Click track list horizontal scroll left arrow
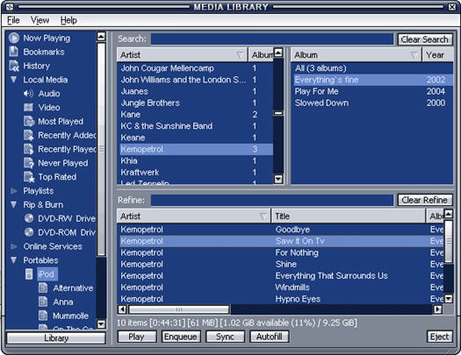Screen dimensions: 461x355 click(x=122, y=309)
